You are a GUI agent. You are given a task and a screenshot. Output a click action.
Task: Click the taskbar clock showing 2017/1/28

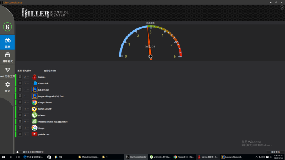point(278,157)
